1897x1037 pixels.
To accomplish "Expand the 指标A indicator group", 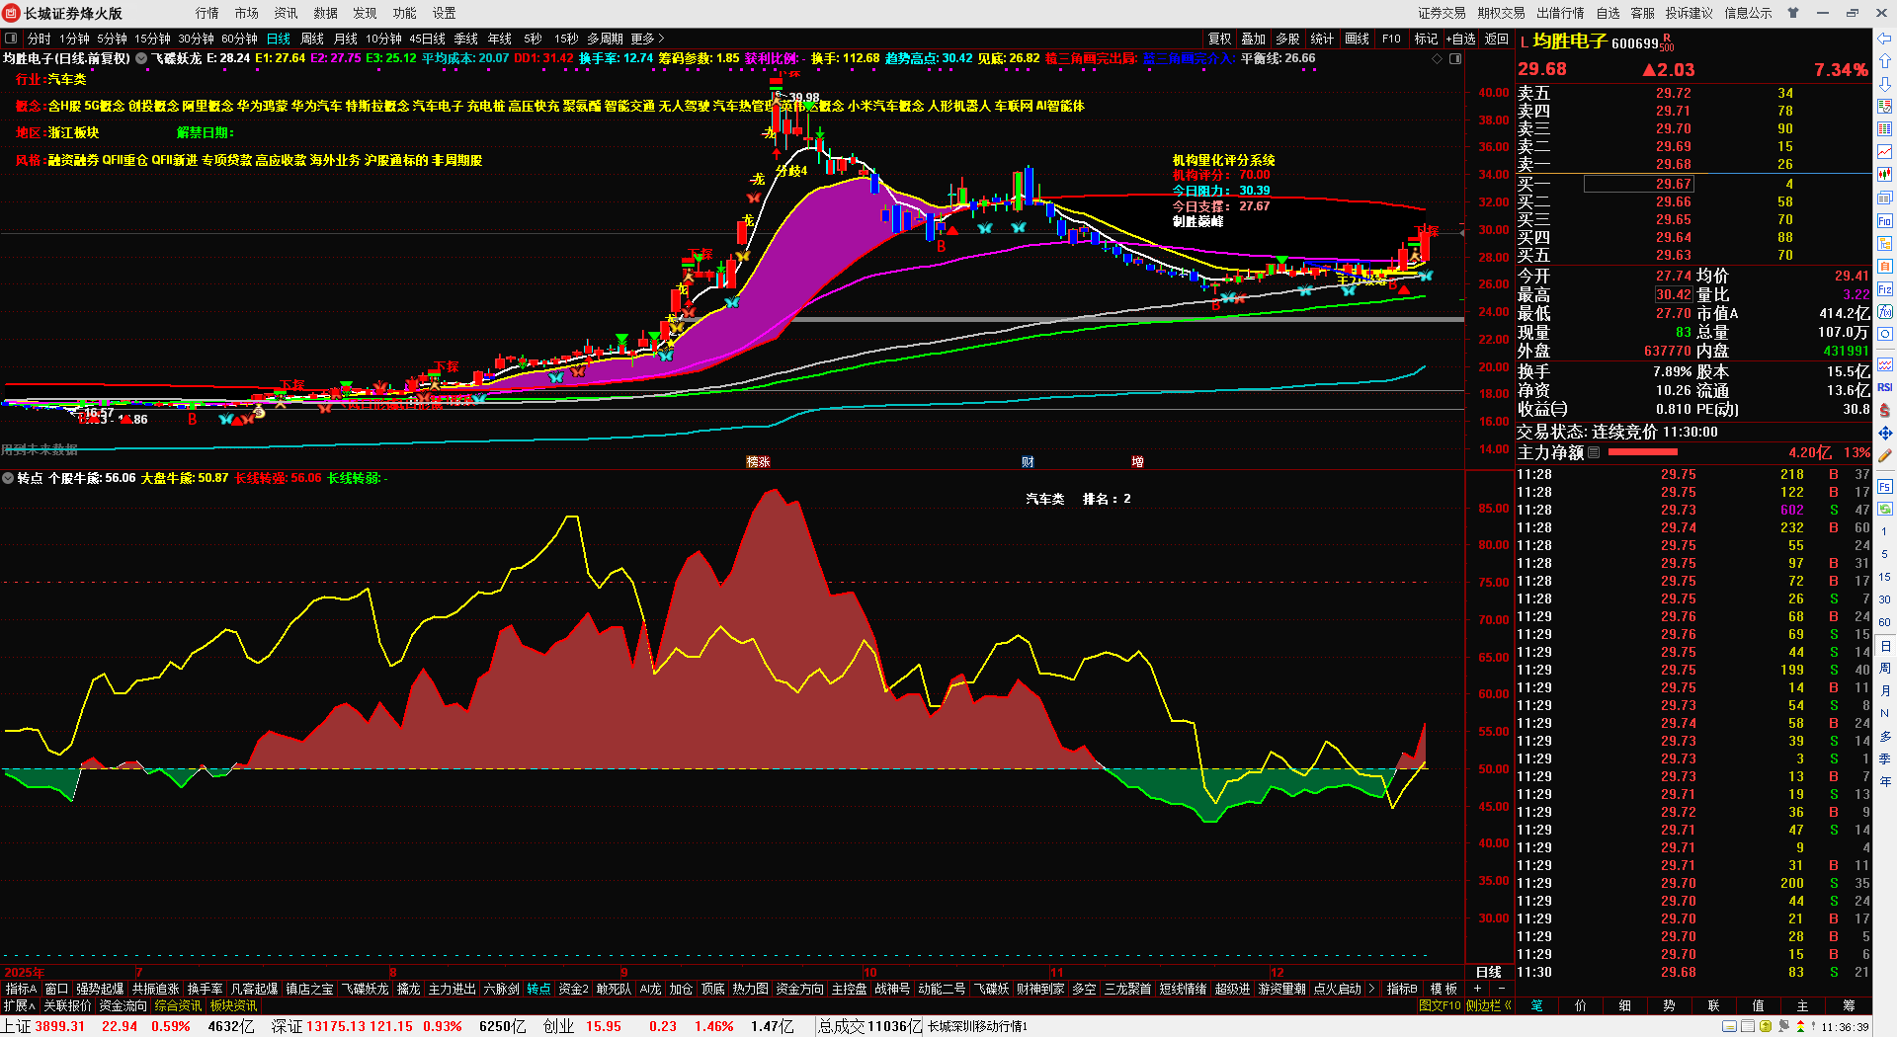I will click(x=21, y=989).
